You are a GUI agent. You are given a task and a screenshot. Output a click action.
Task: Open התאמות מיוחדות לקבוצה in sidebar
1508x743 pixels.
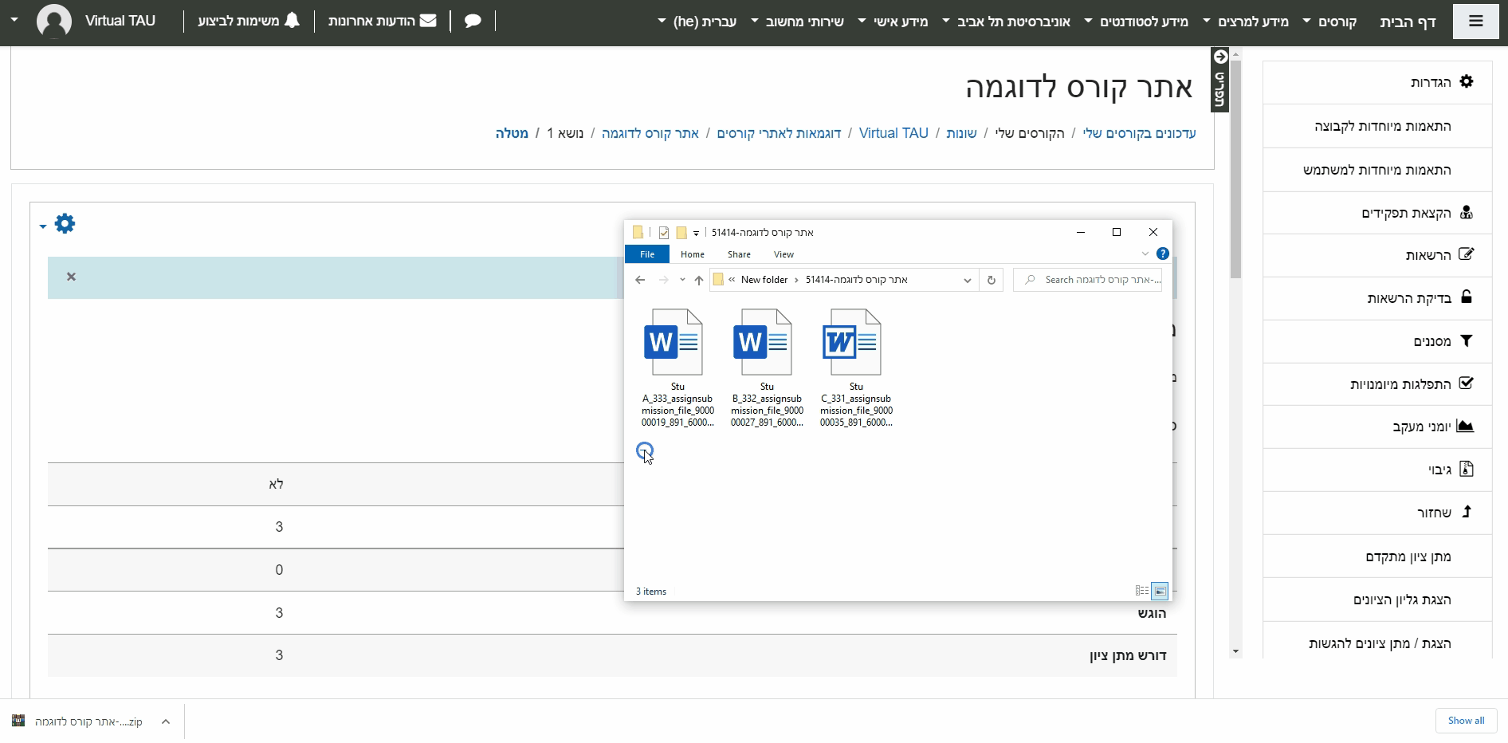tap(1382, 126)
